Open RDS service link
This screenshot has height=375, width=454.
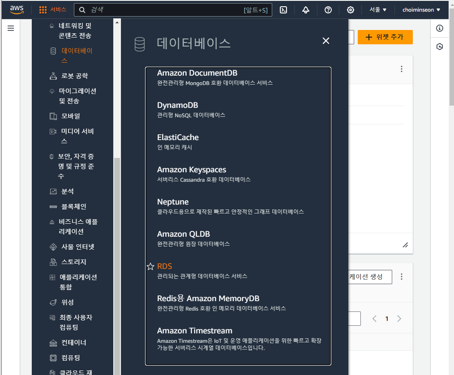(164, 266)
